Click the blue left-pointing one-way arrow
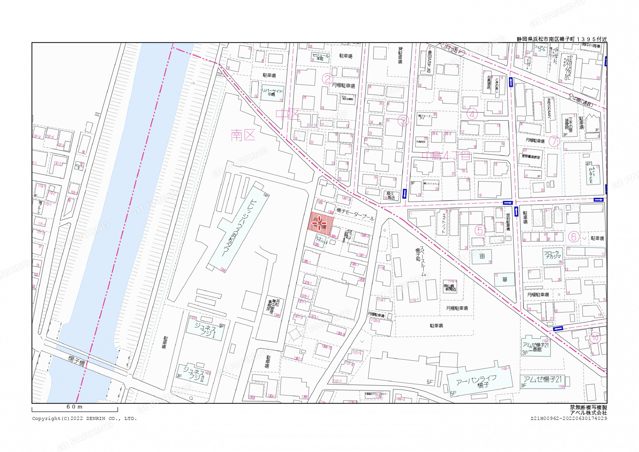This screenshot has width=639, height=452. pyautogui.click(x=557, y=329)
